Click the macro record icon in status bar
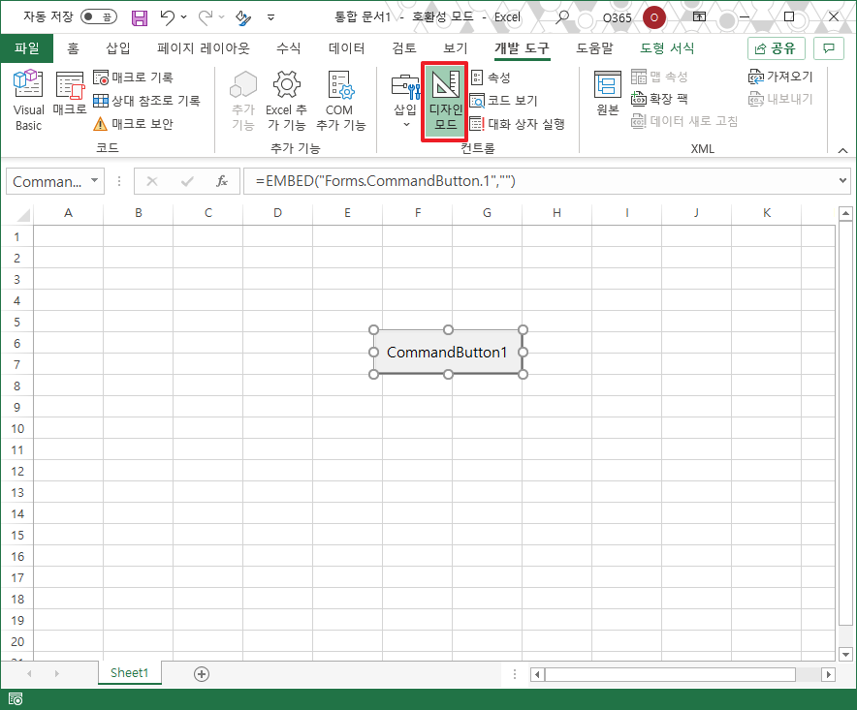The height and width of the screenshot is (710, 857). tap(16, 698)
